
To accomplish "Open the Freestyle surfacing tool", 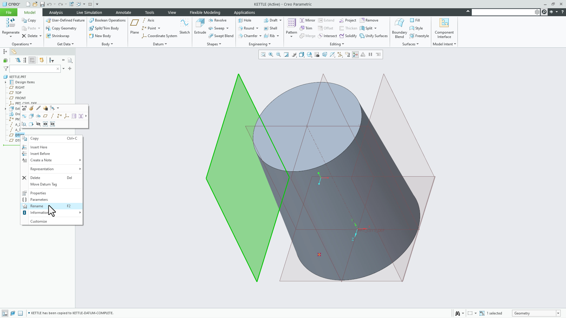I will tap(419, 36).
